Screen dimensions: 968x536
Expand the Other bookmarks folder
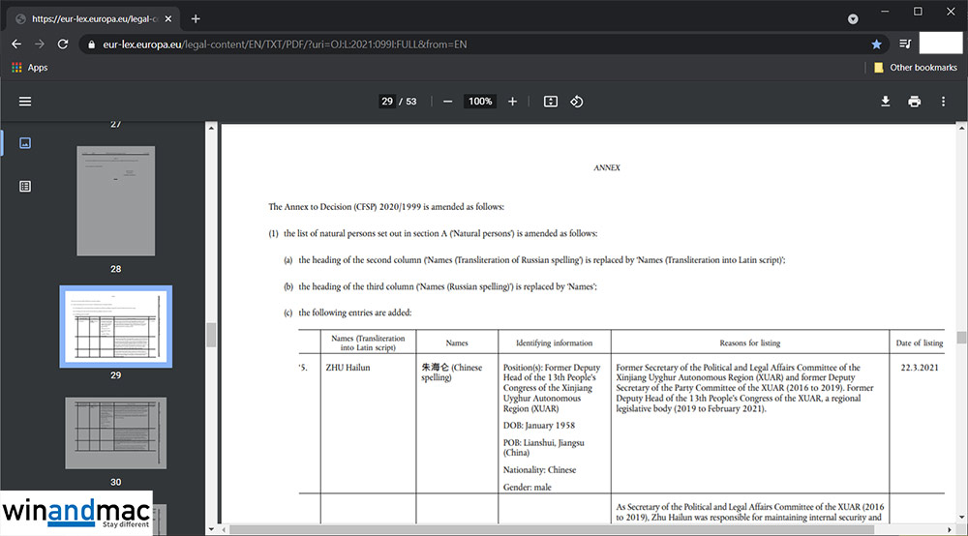pyautogui.click(x=915, y=68)
